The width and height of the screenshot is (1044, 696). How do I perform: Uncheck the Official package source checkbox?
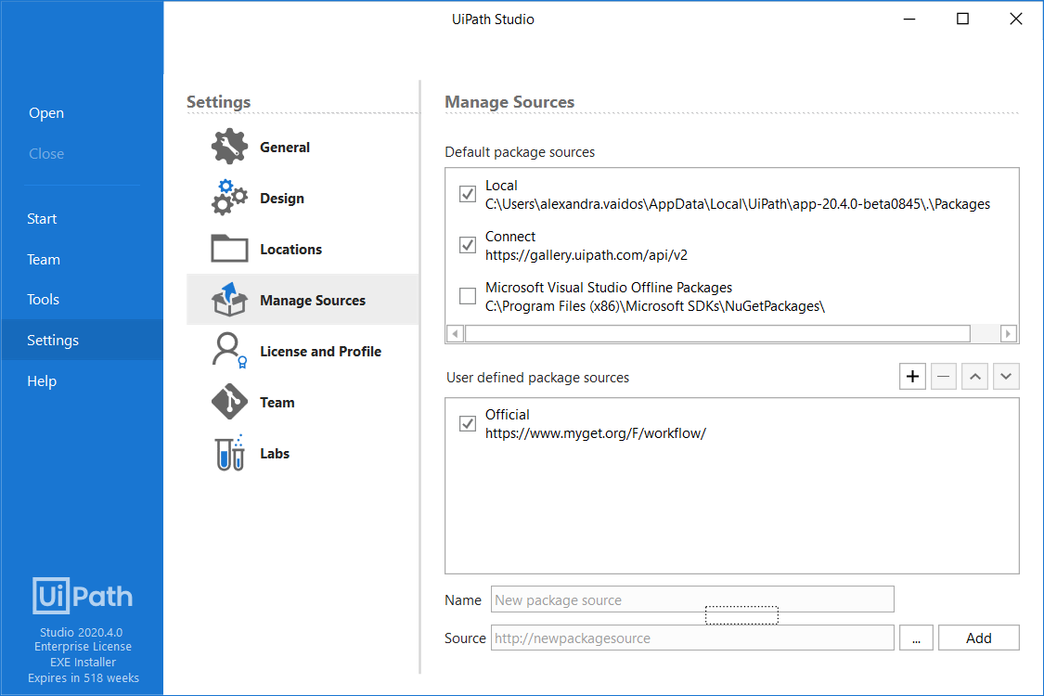[x=468, y=423]
